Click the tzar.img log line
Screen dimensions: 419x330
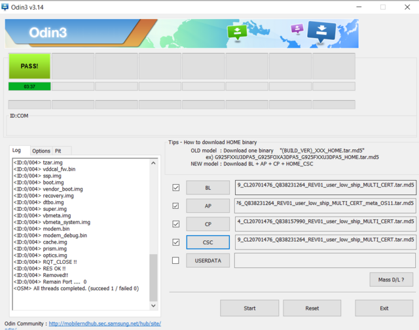tap(38, 162)
